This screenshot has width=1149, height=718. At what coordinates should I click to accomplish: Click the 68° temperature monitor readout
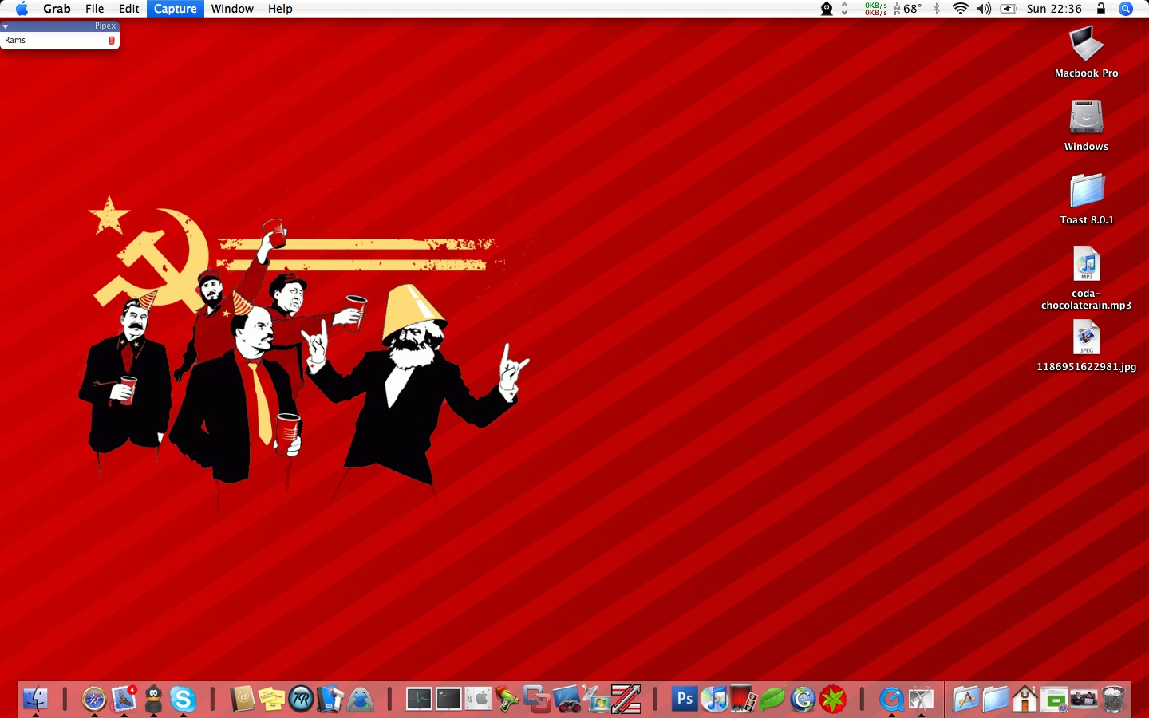908,9
